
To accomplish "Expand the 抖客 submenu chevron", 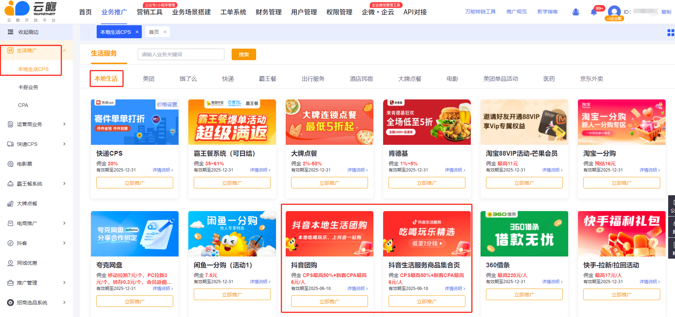I will pos(65,243).
